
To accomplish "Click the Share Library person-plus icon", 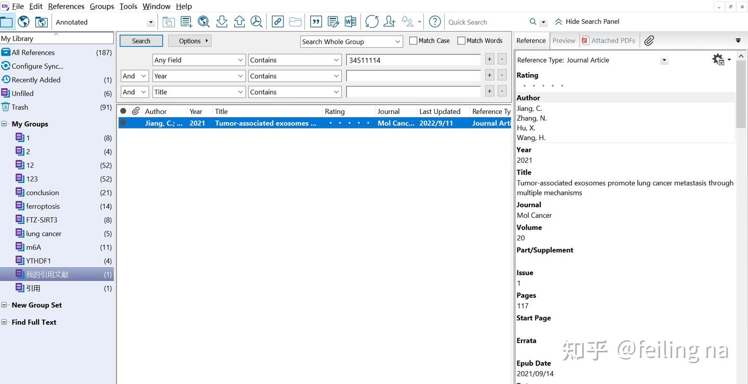I will tap(389, 22).
